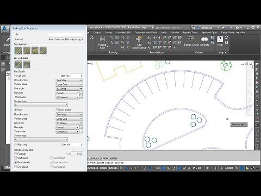The image size is (261, 196).
Task: Switch to the Autodesk InfraWorks ribbon tab
Action: click(x=146, y=33)
